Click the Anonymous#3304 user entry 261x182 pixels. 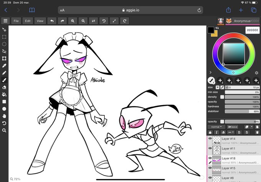(243, 21)
